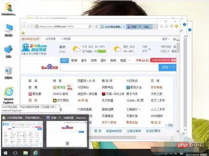This screenshot has height=156, width=209.
Task: Expand more search categories chevron after 地图
Action: pos(130,60)
